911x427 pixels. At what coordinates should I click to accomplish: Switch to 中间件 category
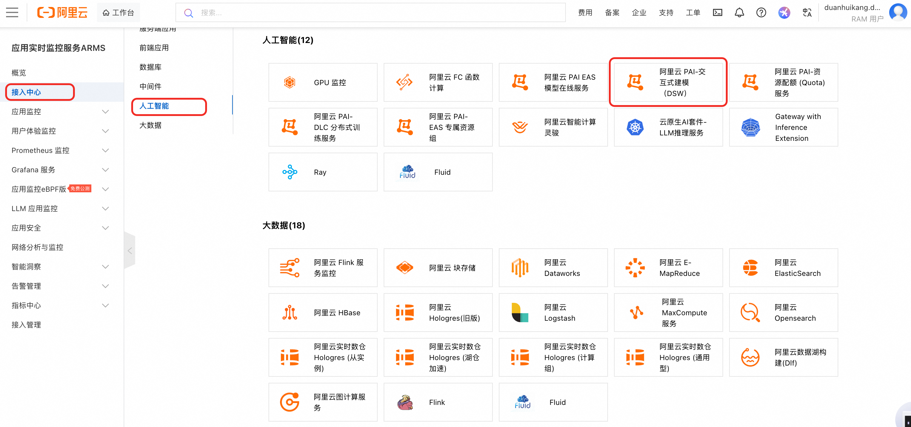coord(150,87)
